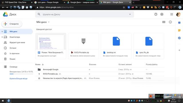Click the recorder stop button overlay

click(x=151, y=96)
